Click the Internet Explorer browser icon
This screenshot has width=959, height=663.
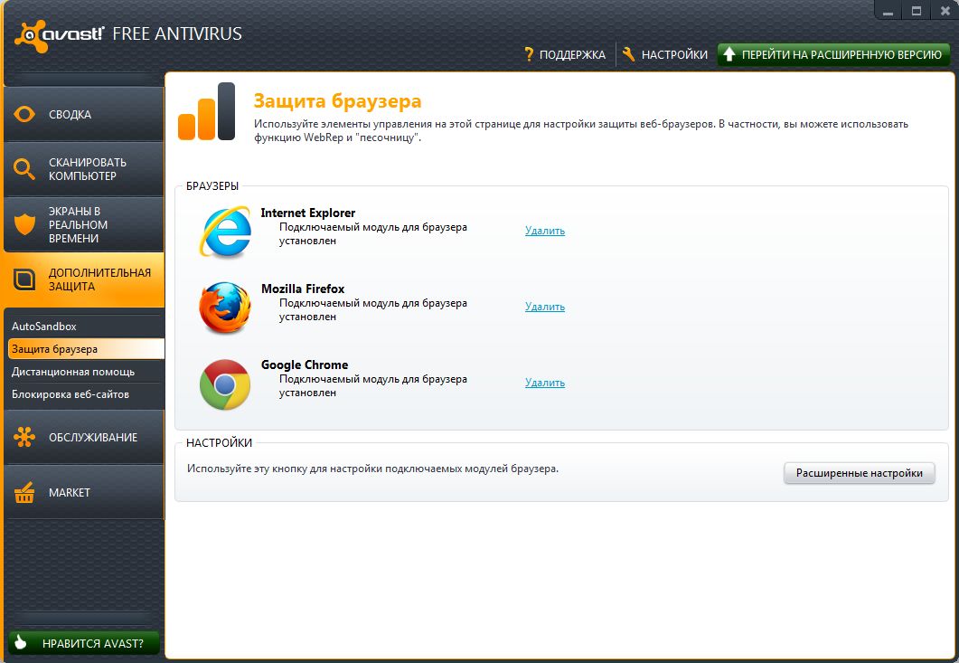tap(225, 232)
